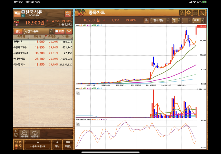Screen dimensions: 221x154
Task: Sort by 등락률 column header
Action: click(x=52, y=37)
